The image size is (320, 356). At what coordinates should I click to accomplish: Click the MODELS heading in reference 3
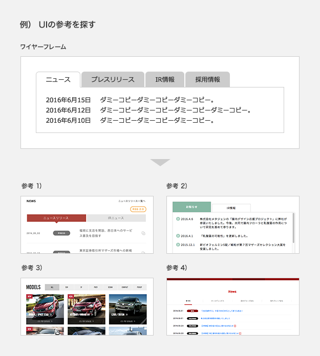coord(33,287)
